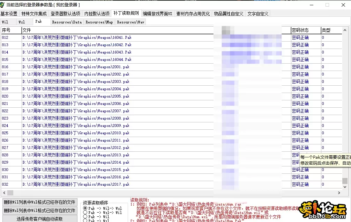
Task: Switch to the 特殊文件集成 tab
Action: click(x=34, y=14)
